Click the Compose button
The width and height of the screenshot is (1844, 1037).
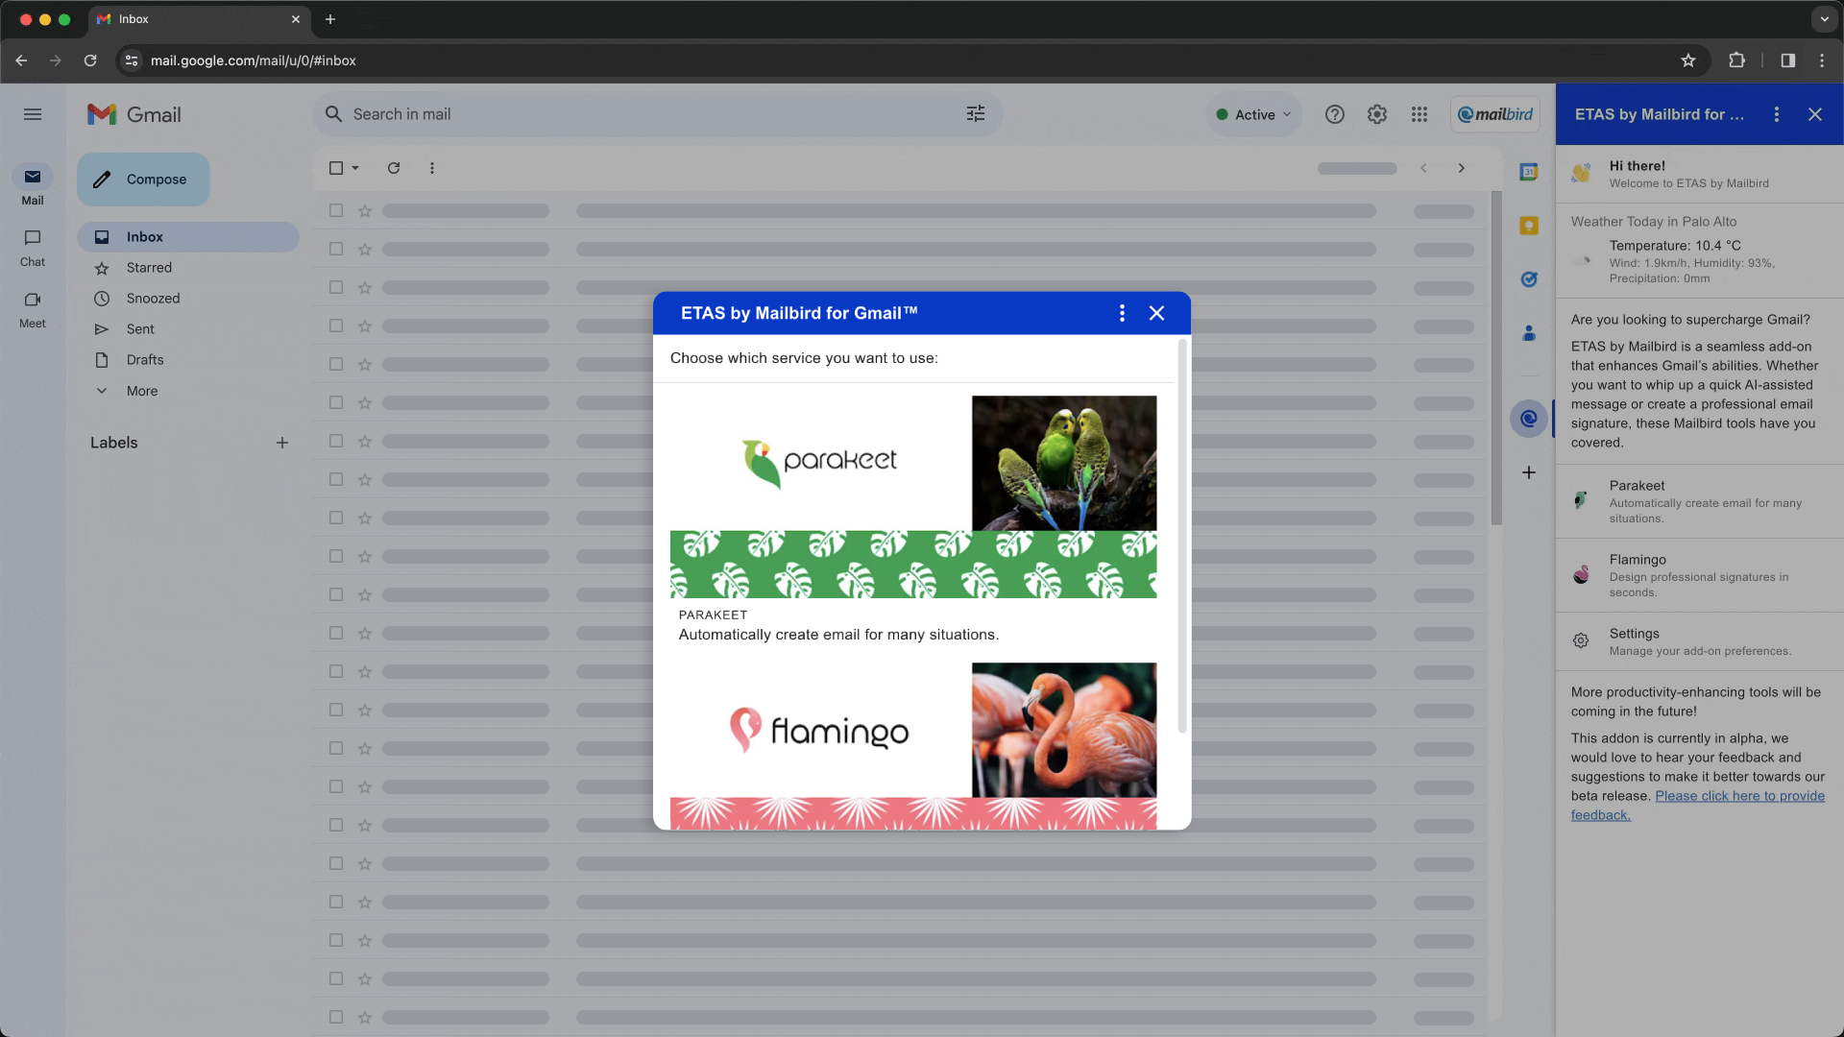(143, 180)
